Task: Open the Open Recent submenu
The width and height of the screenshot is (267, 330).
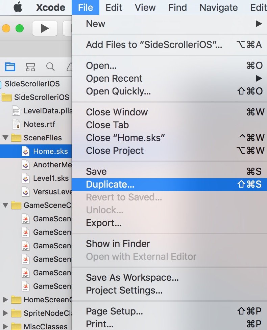Action: [114, 78]
